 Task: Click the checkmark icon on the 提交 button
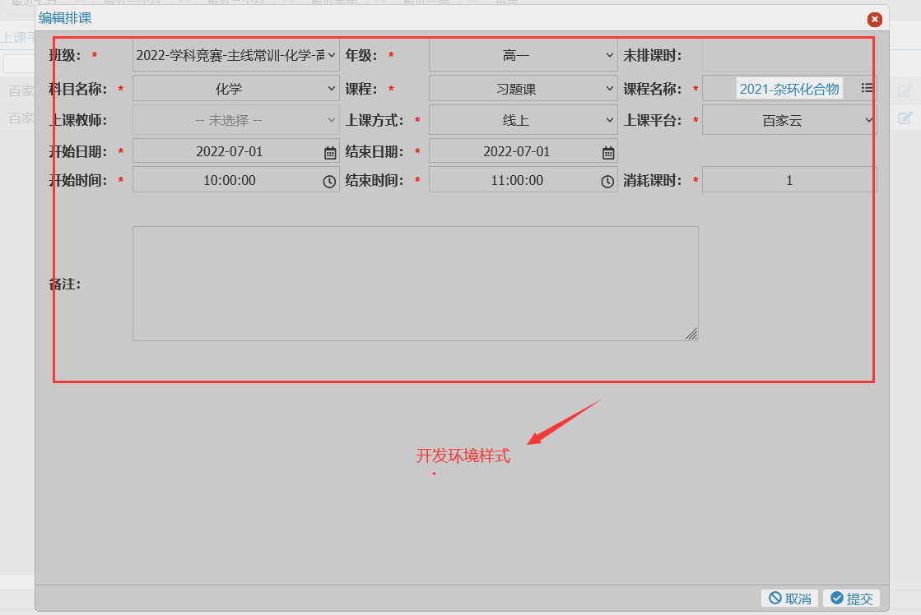(837, 599)
